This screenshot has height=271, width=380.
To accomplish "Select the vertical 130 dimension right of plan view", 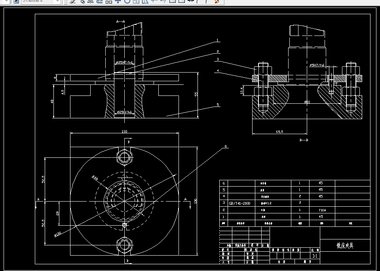I will pos(196,201).
